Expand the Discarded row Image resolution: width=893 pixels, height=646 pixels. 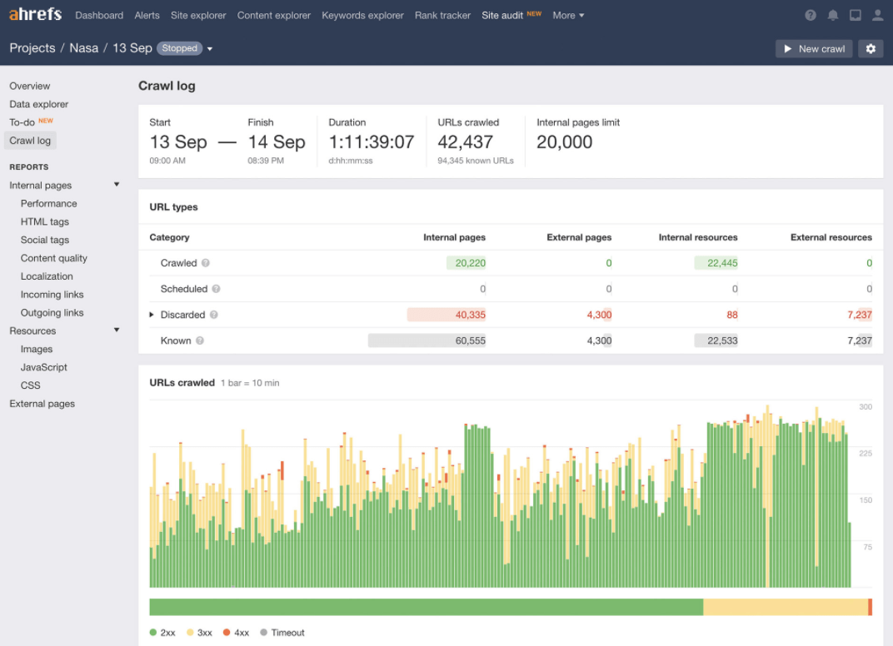[x=152, y=315]
